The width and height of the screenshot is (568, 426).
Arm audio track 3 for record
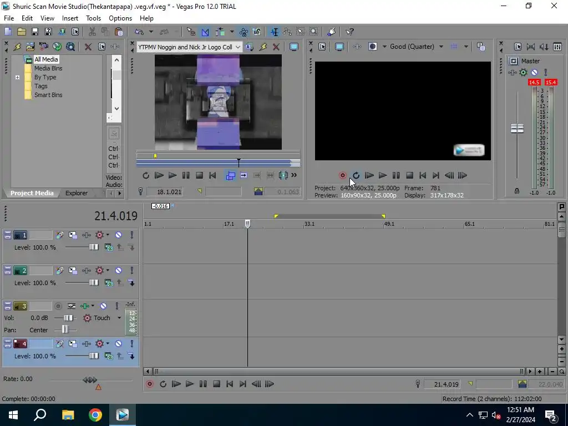58,306
